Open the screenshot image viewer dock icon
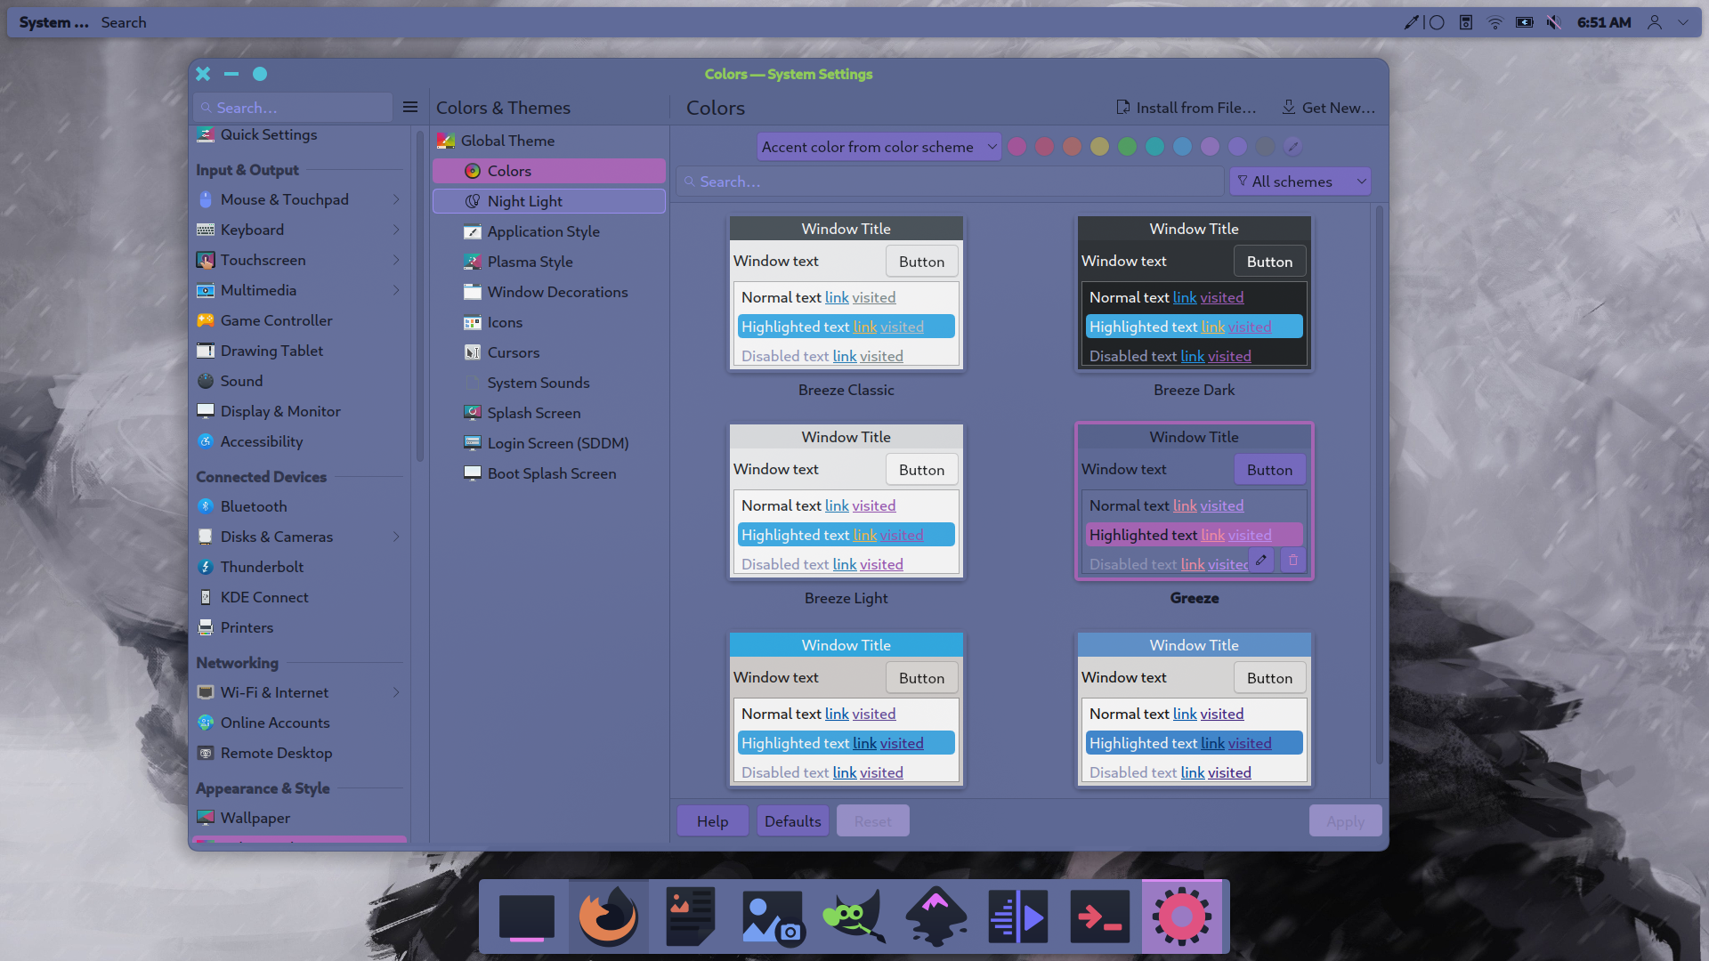Image resolution: width=1709 pixels, height=961 pixels. (x=773, y=917)
